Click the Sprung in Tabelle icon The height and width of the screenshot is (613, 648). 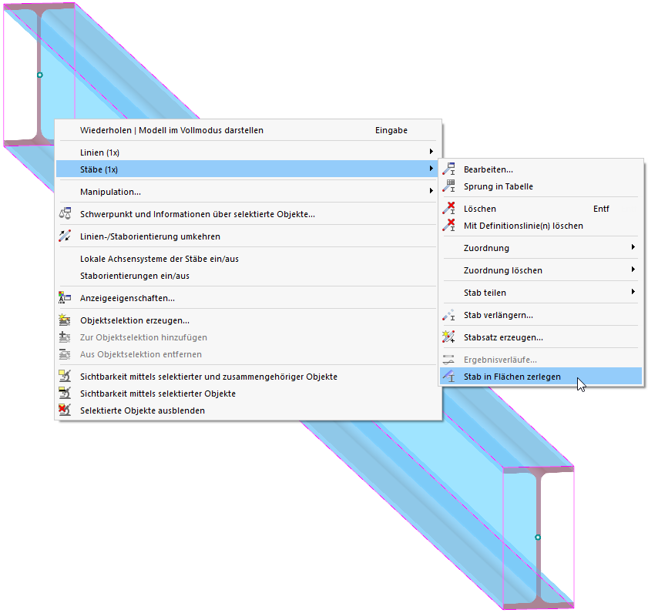(448, 186)
